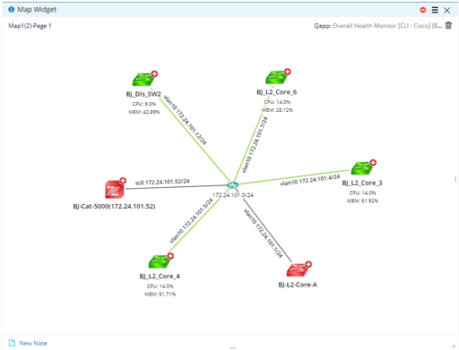
Task: Click the red BJ-L2-Core-A device icon
Action: (298, 270)
